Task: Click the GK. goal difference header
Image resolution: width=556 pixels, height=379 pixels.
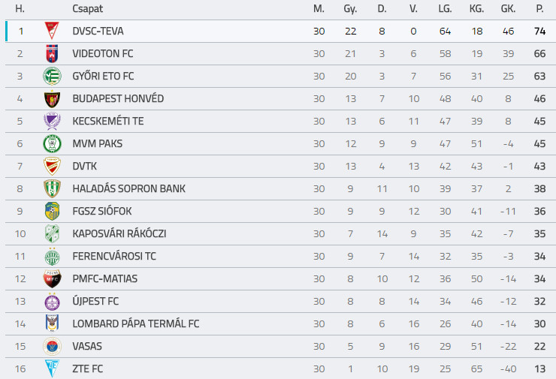Action: point(508,9)
